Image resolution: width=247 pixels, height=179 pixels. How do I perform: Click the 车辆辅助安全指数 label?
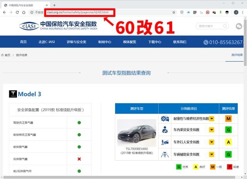tap(186, 154)
